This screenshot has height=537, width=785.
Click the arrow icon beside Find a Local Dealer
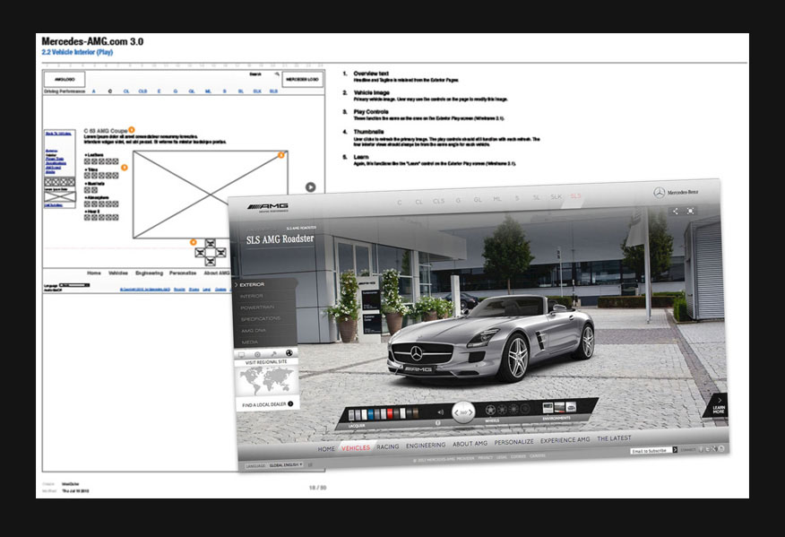[290, 403]
